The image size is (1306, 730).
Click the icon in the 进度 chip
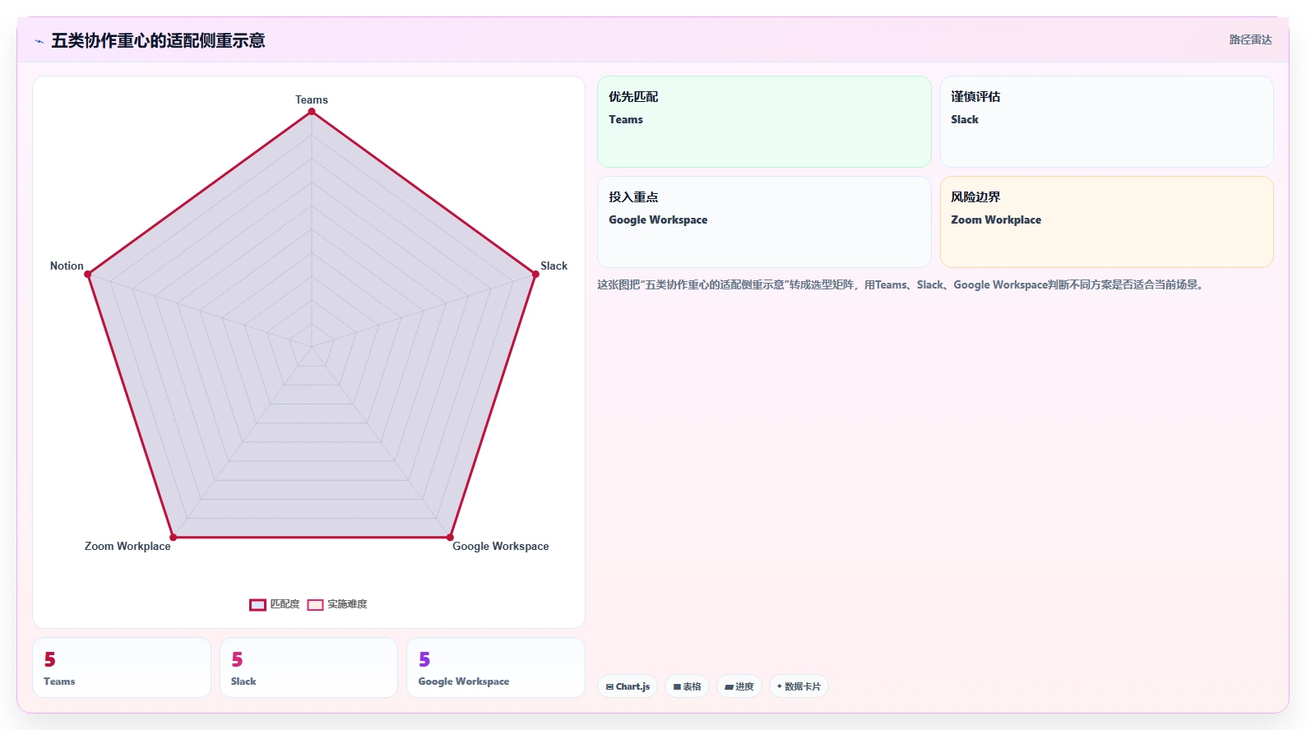pyautogui.click(x=729, y=686)
